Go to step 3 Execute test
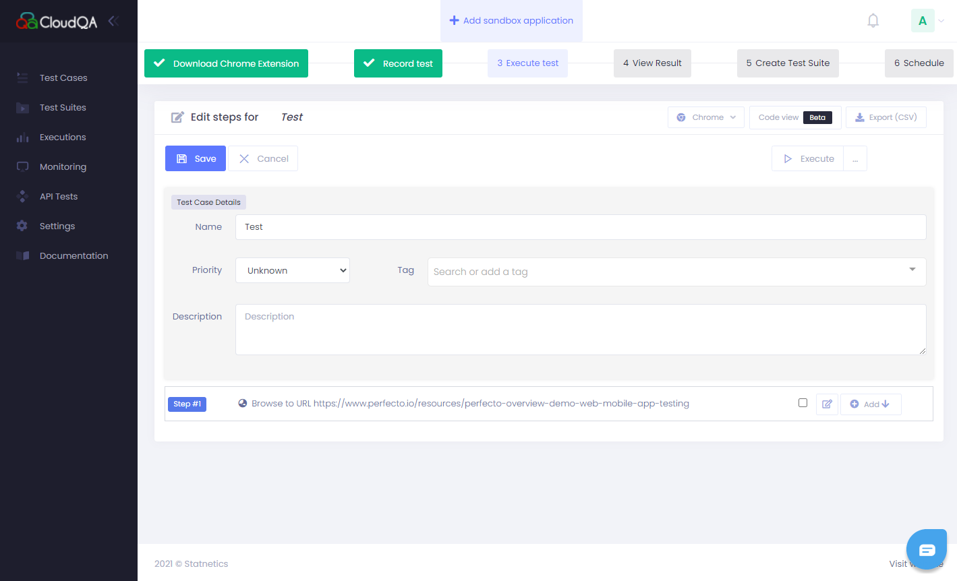957x581 pixels. [527, 63]
